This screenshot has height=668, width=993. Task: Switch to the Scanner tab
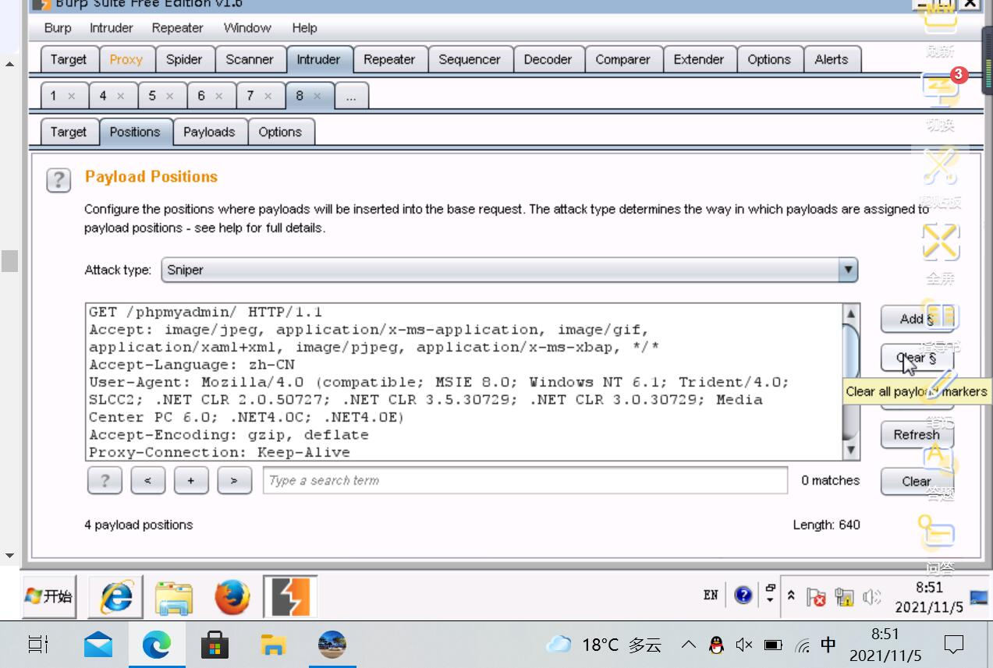pos(250,59)
